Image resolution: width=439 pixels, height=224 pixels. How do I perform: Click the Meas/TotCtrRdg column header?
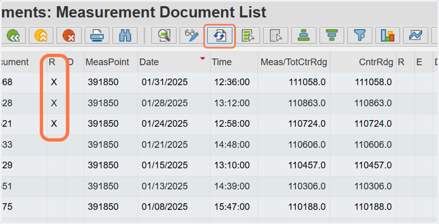point(294,62)
